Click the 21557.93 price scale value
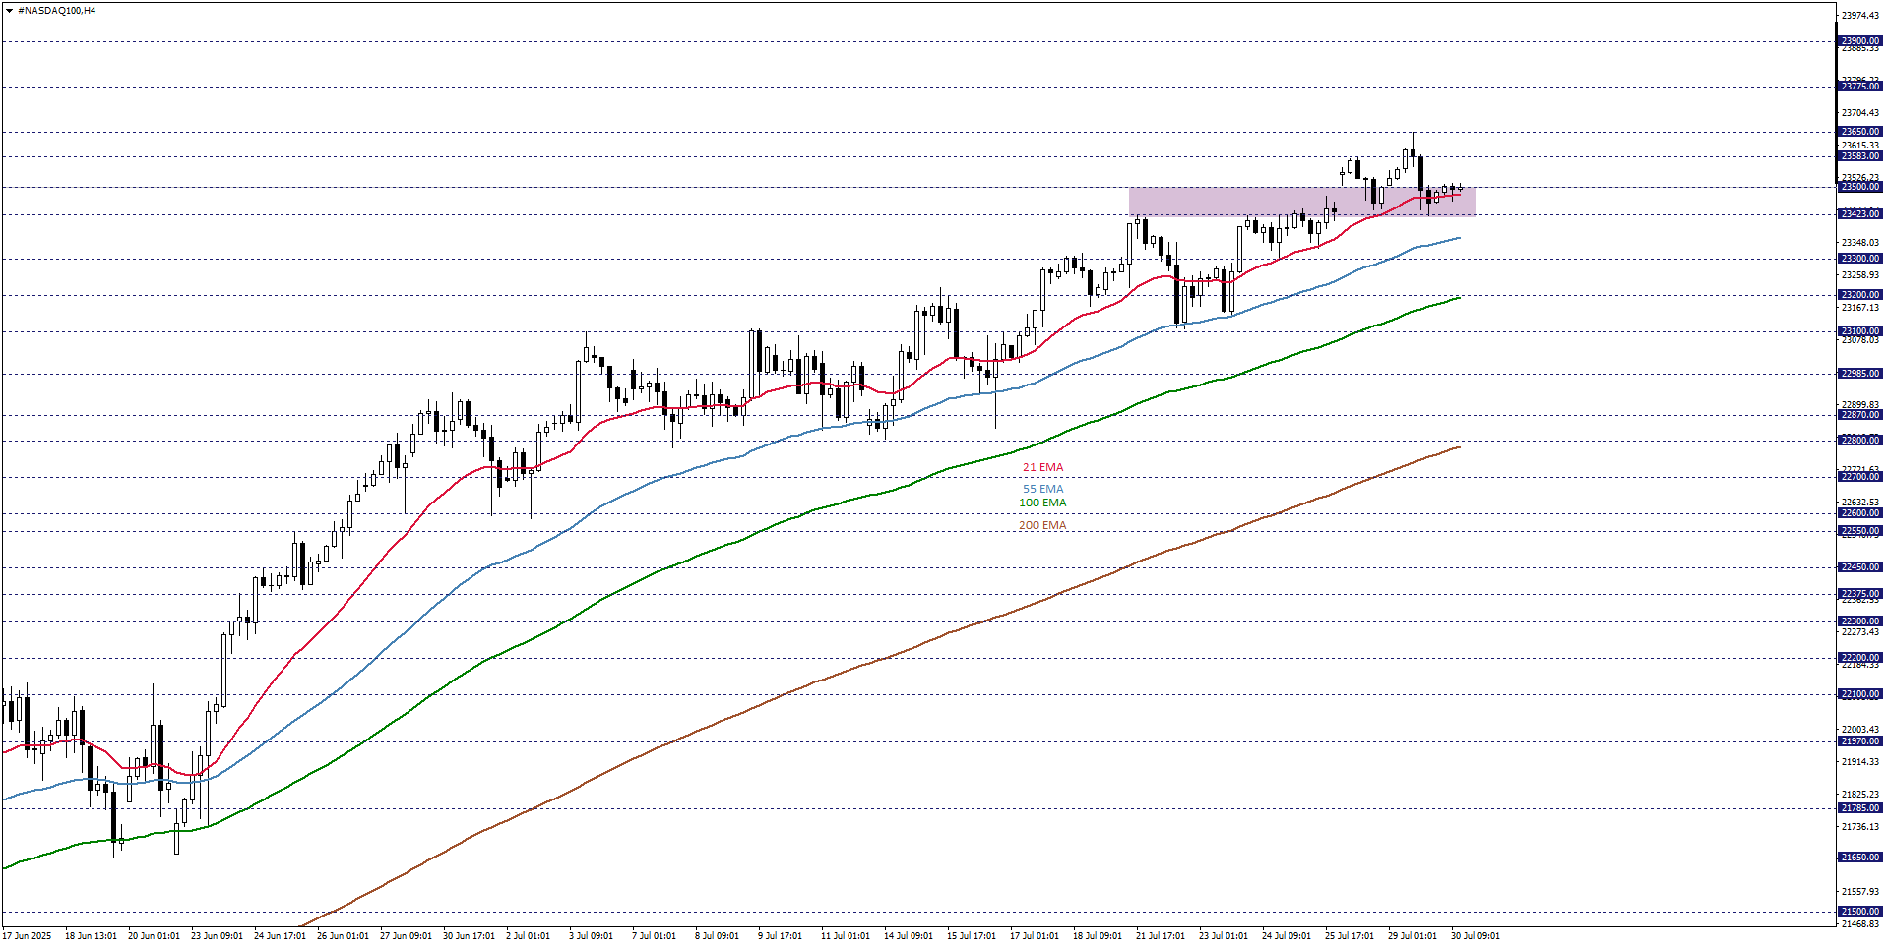This screenshot has height=947, width=1886. pos(1860,892)
